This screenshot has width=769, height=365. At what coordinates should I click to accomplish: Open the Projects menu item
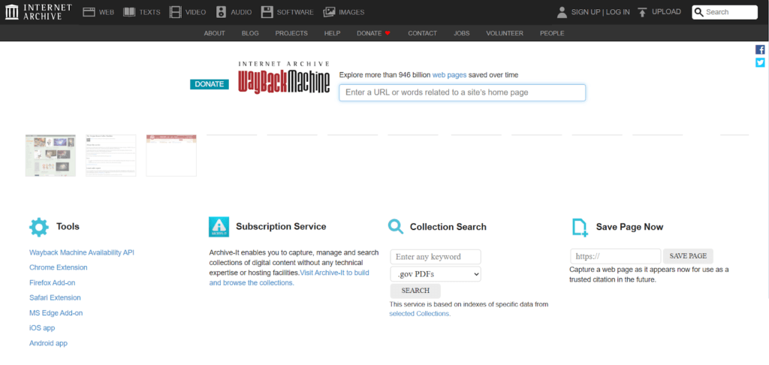(x=291, y=33)
